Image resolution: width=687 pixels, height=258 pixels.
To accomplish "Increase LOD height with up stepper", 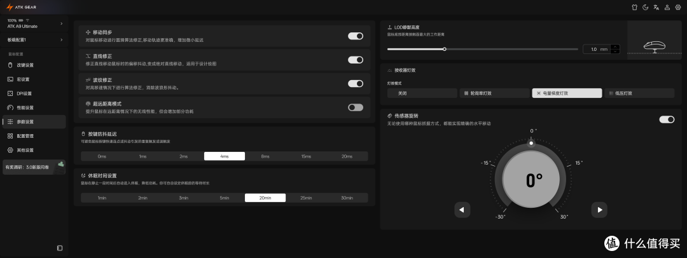I will tap(616, 47).
